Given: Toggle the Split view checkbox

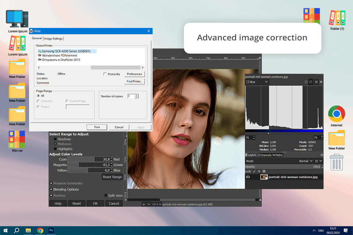Looking at the screenshot, I should 106,196.
